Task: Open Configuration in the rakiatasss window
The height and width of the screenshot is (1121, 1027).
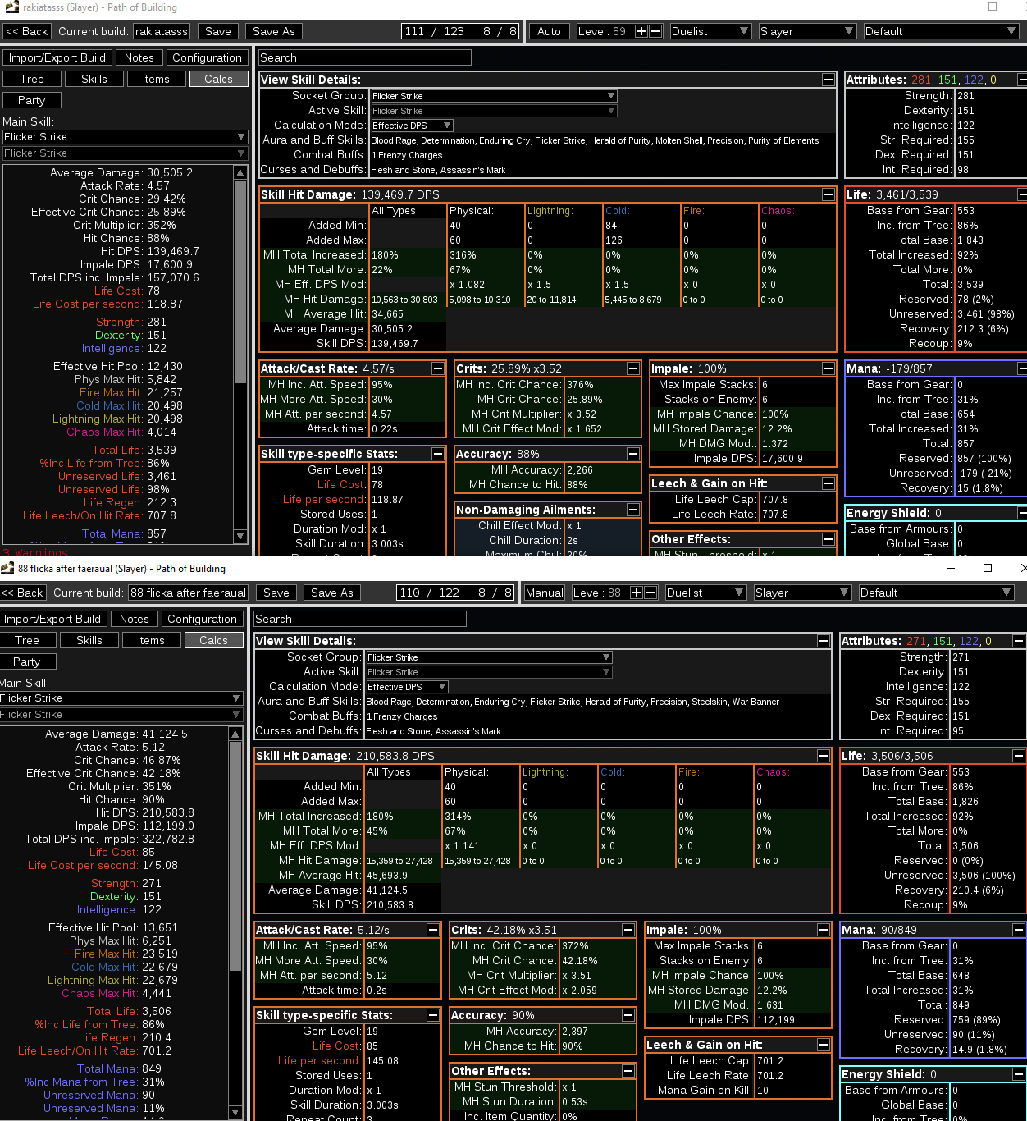Action: tap(208, 57)
